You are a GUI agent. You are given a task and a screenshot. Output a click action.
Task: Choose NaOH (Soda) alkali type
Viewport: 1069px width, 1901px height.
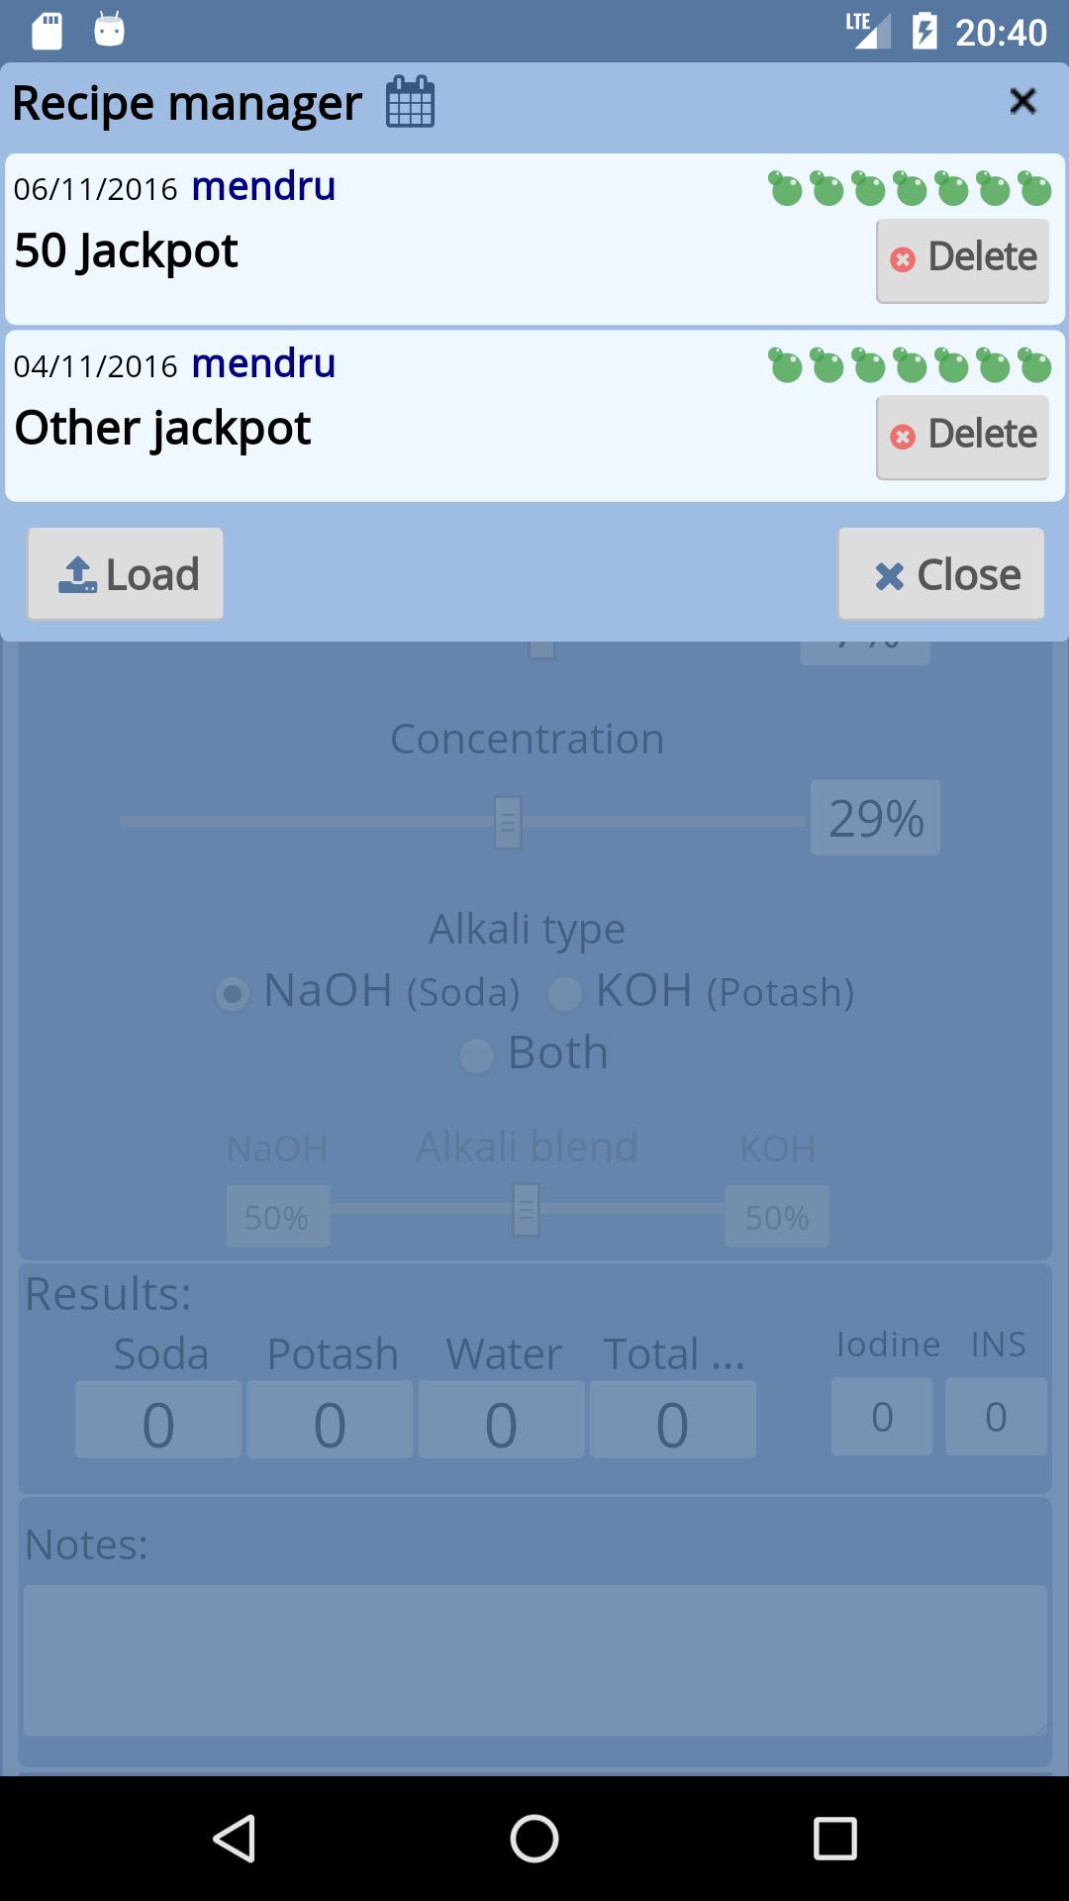tap(233, 993)
